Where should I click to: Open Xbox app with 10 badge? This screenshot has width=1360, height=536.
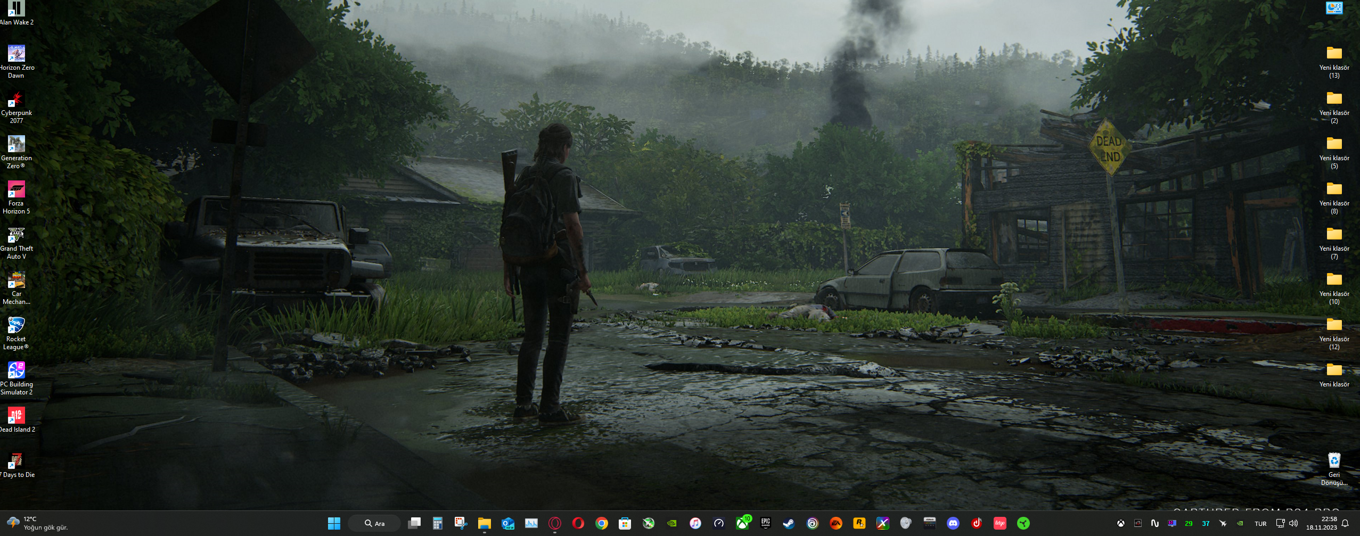coord(743,523)
